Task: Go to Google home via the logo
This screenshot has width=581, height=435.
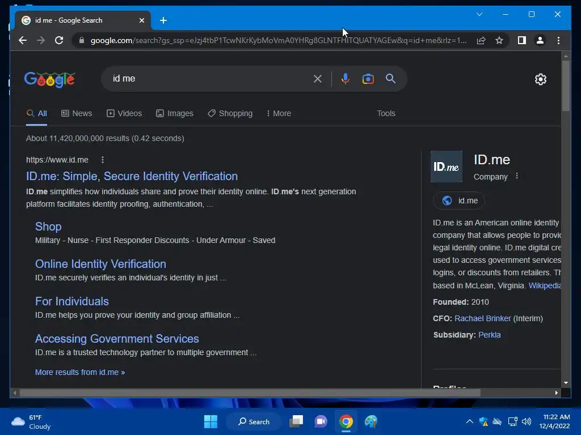Action: (50, 79)
